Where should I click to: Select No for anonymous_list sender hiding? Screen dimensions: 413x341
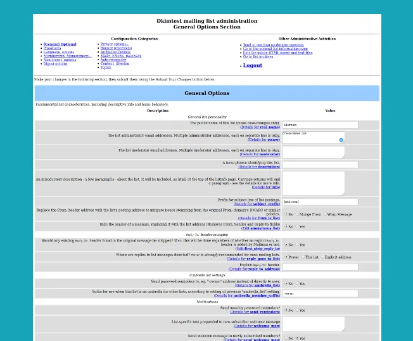click(286, 226)
